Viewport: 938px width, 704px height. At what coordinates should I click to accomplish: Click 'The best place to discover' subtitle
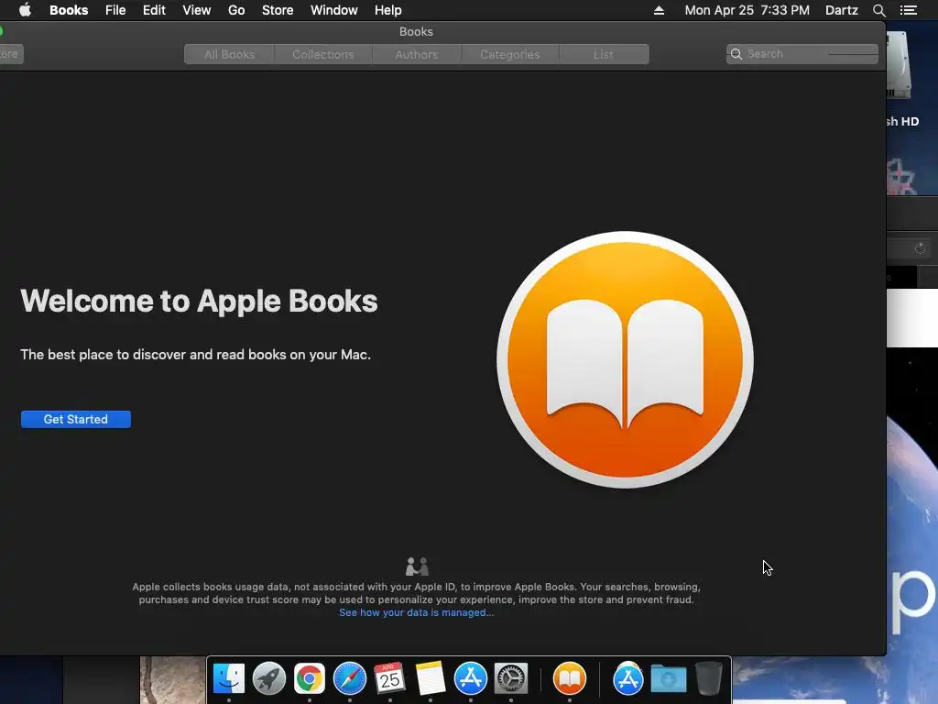coord(196,355)
